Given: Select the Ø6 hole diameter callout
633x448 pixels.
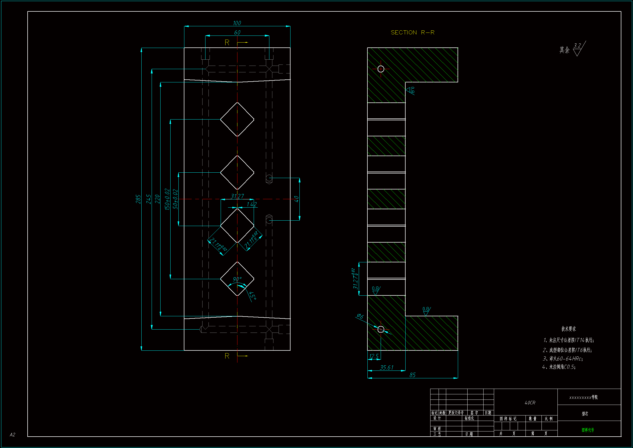Looking at the screenshot, I should coord(360,316).
